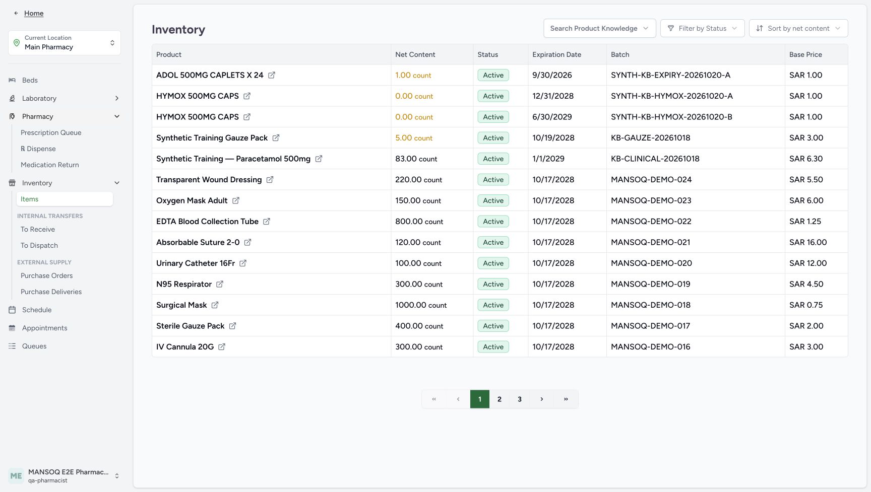
Task: Open Appointments in sidebar
Action: pyautogui.click(x=45, y=328)
